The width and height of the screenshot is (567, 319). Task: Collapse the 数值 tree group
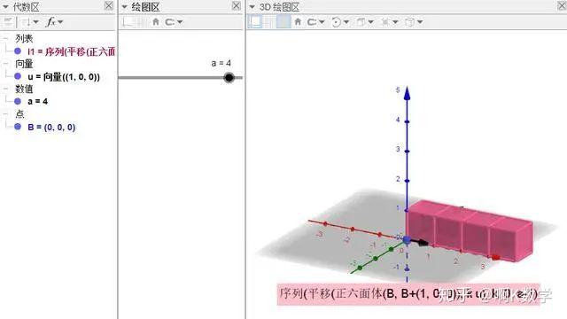5,89
